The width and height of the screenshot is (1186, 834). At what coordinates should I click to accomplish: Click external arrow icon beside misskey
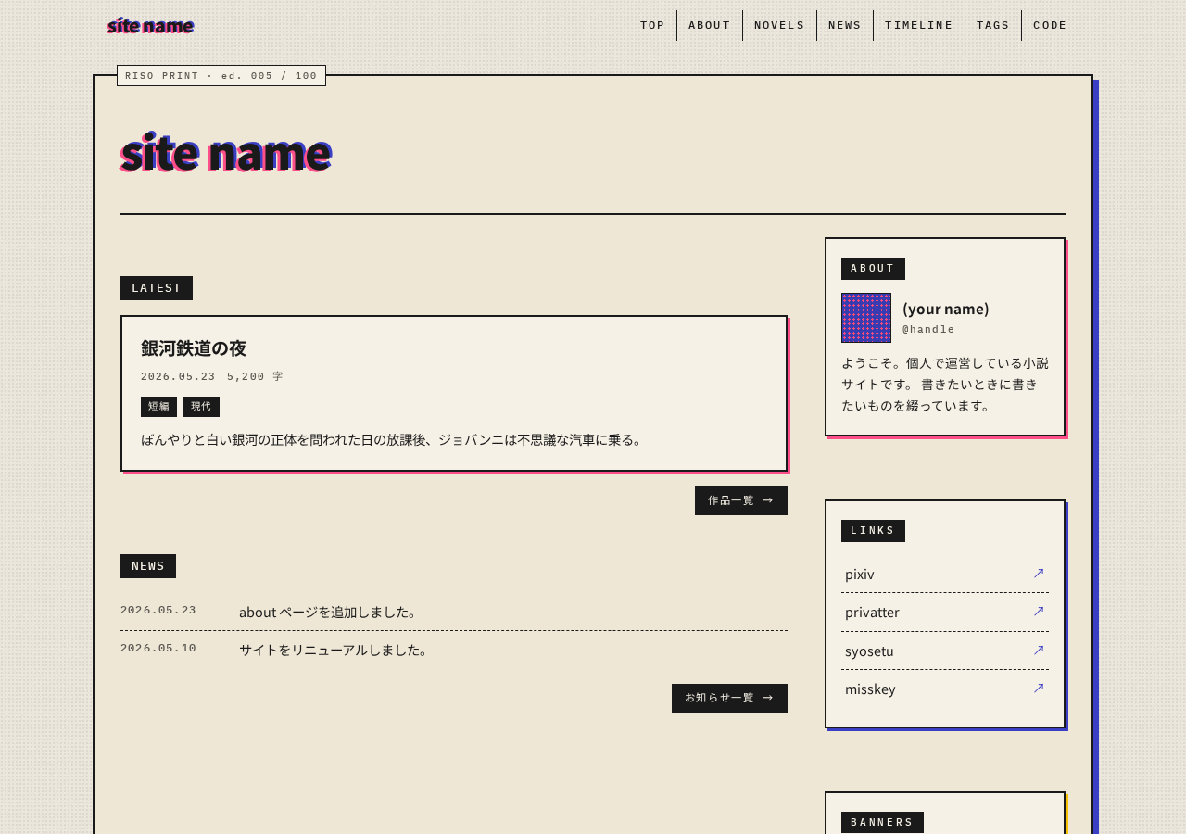(x=1039, y=688)
